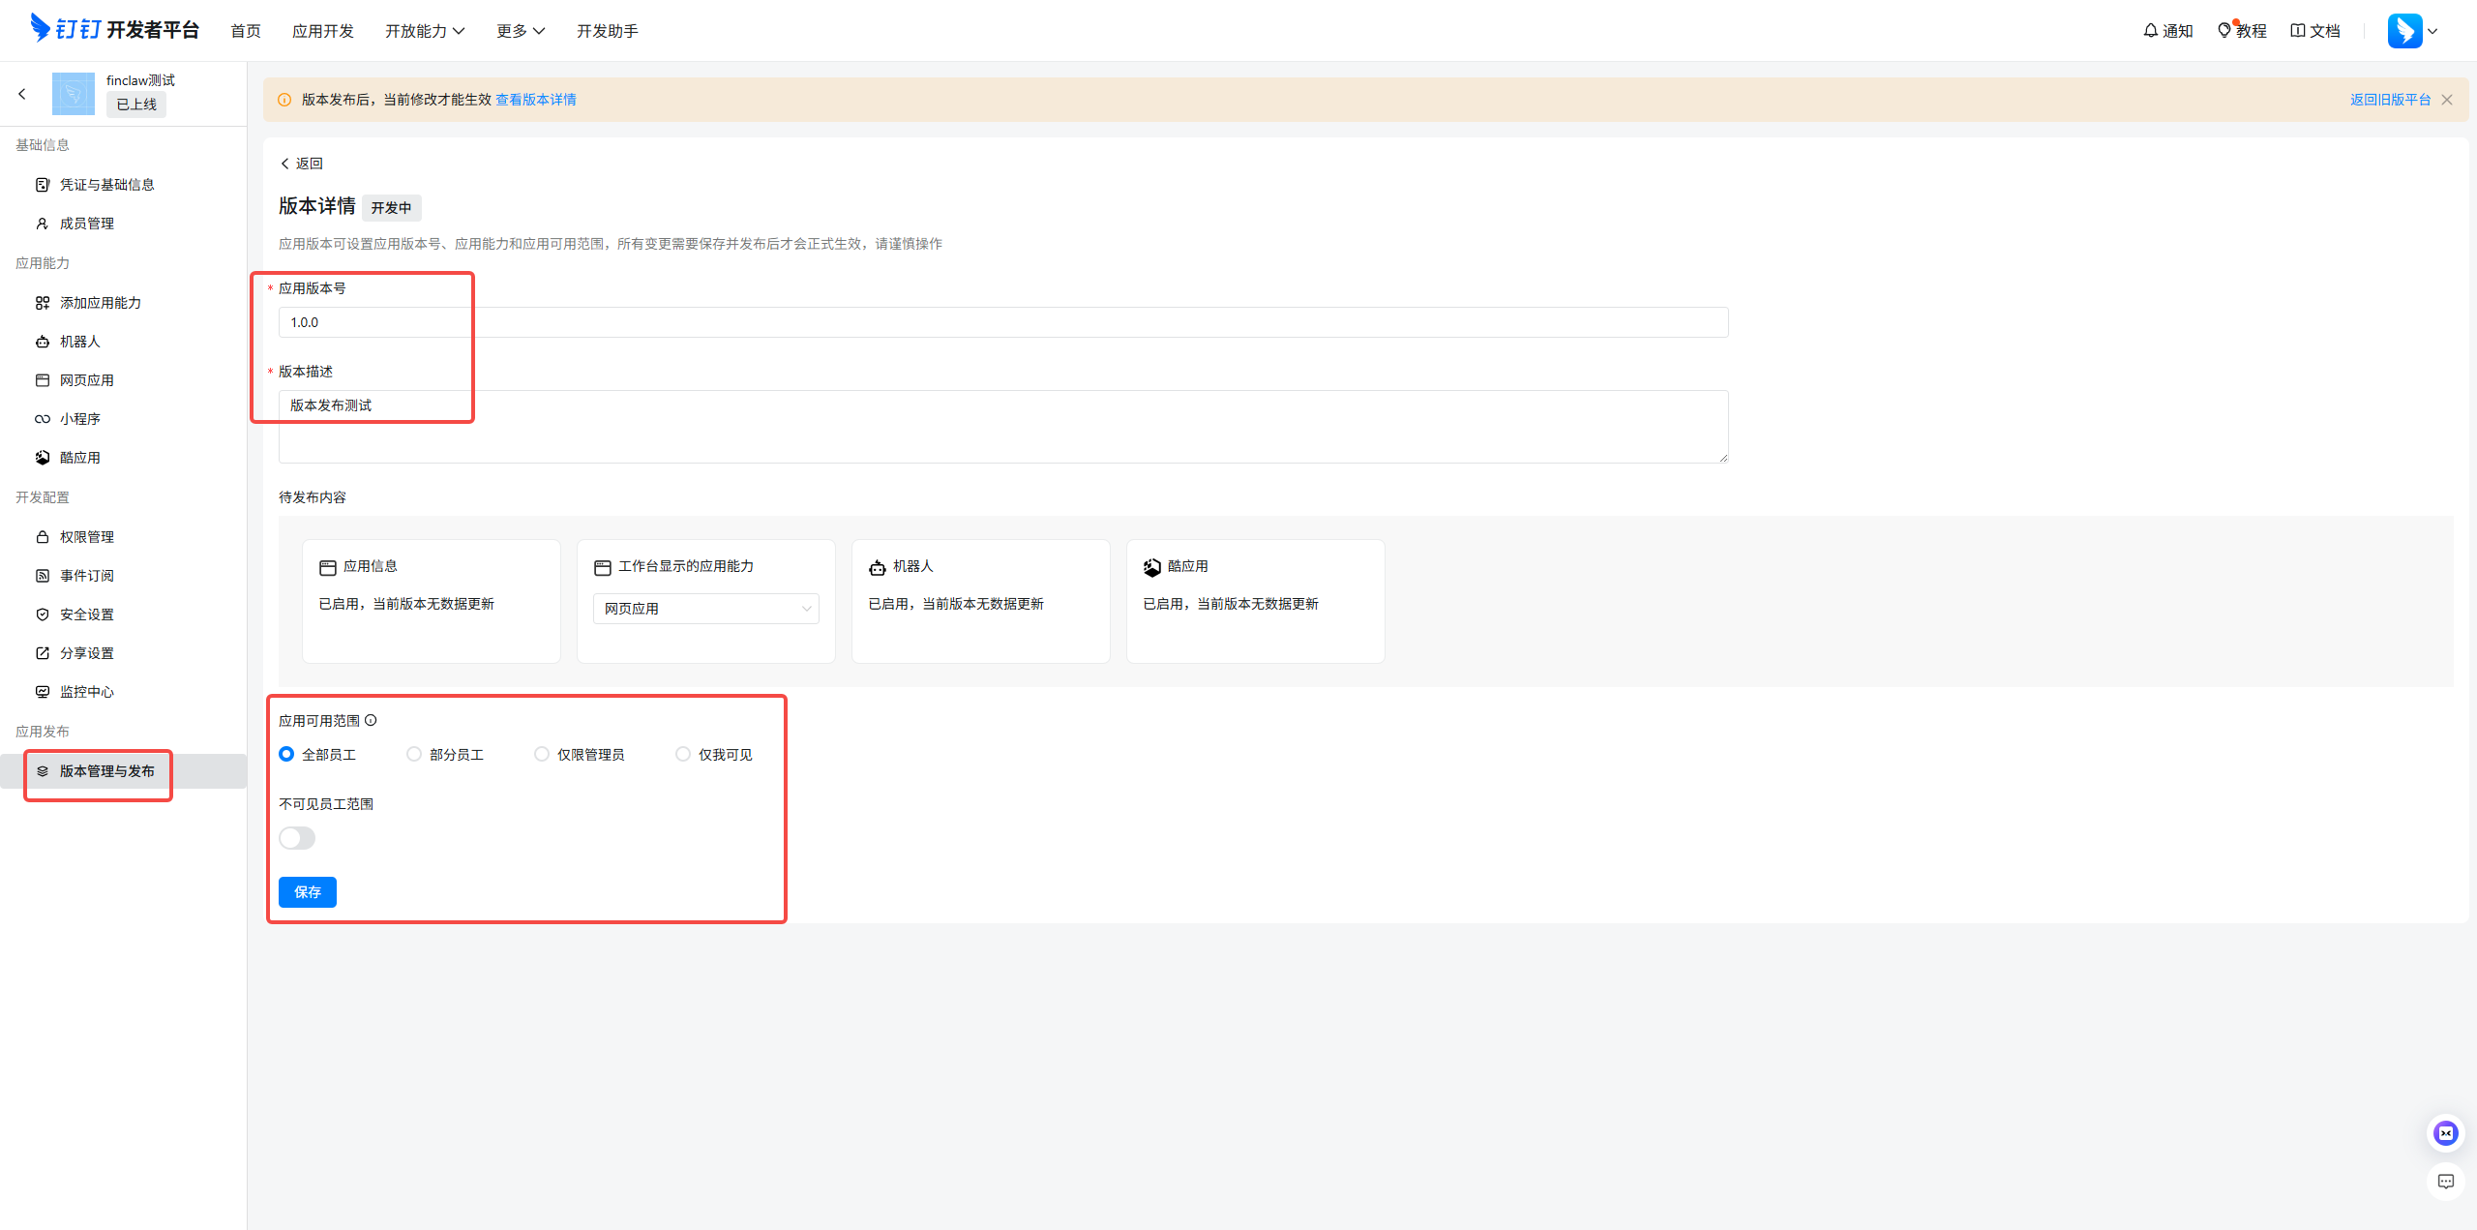
Task: Click the blue 保存 button
Action: tap(308, 892)
